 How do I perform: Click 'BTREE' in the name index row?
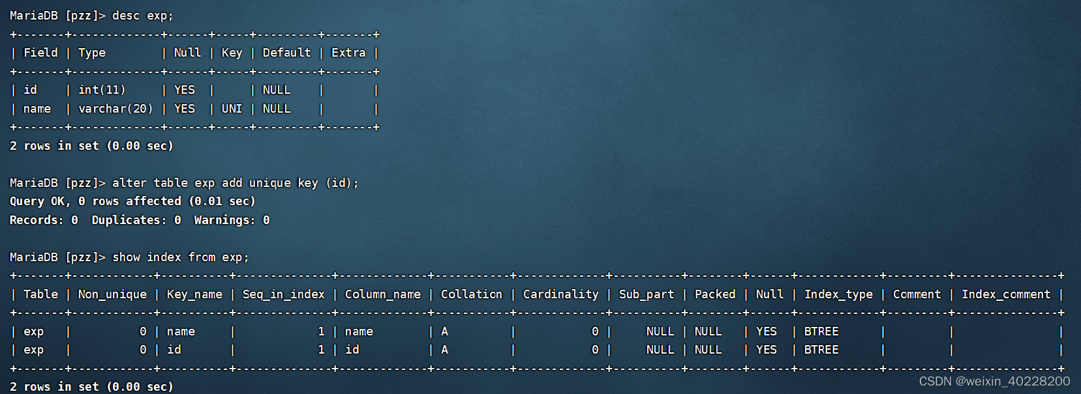tap(821, 331)
